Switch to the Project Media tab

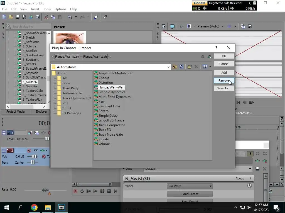click(x=16, y=111)
